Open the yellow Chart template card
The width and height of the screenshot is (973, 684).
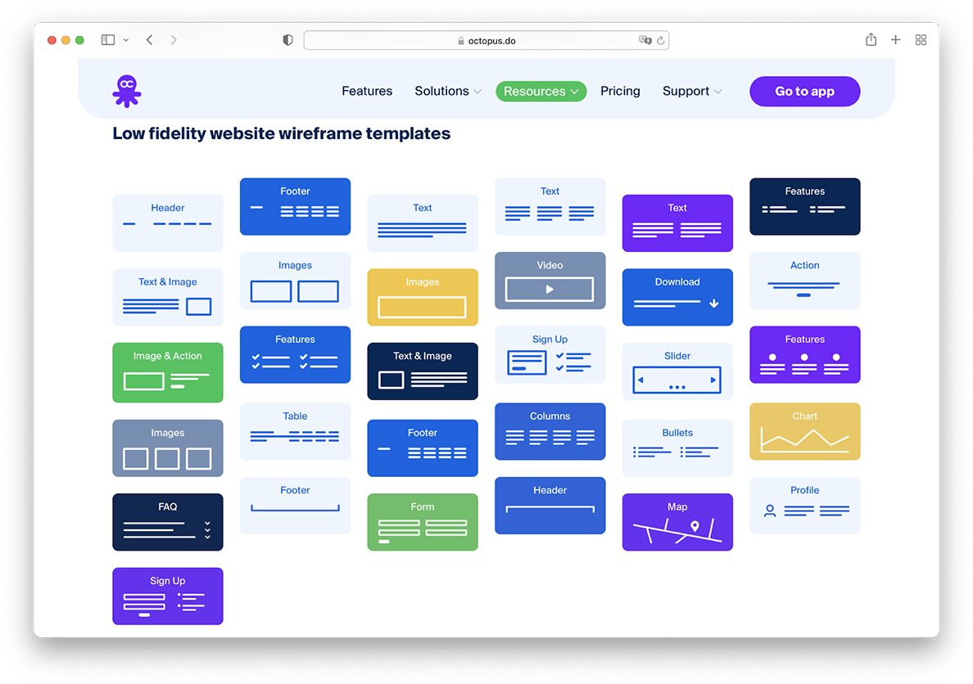805,432
